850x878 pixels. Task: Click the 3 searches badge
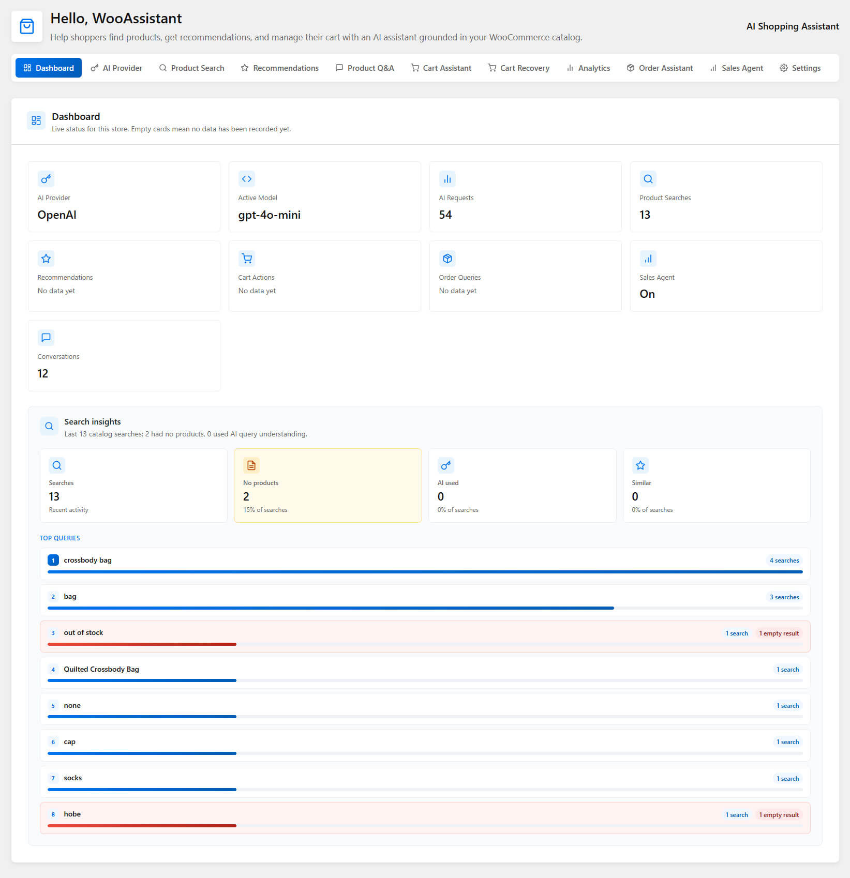click(x=784, y=597)
